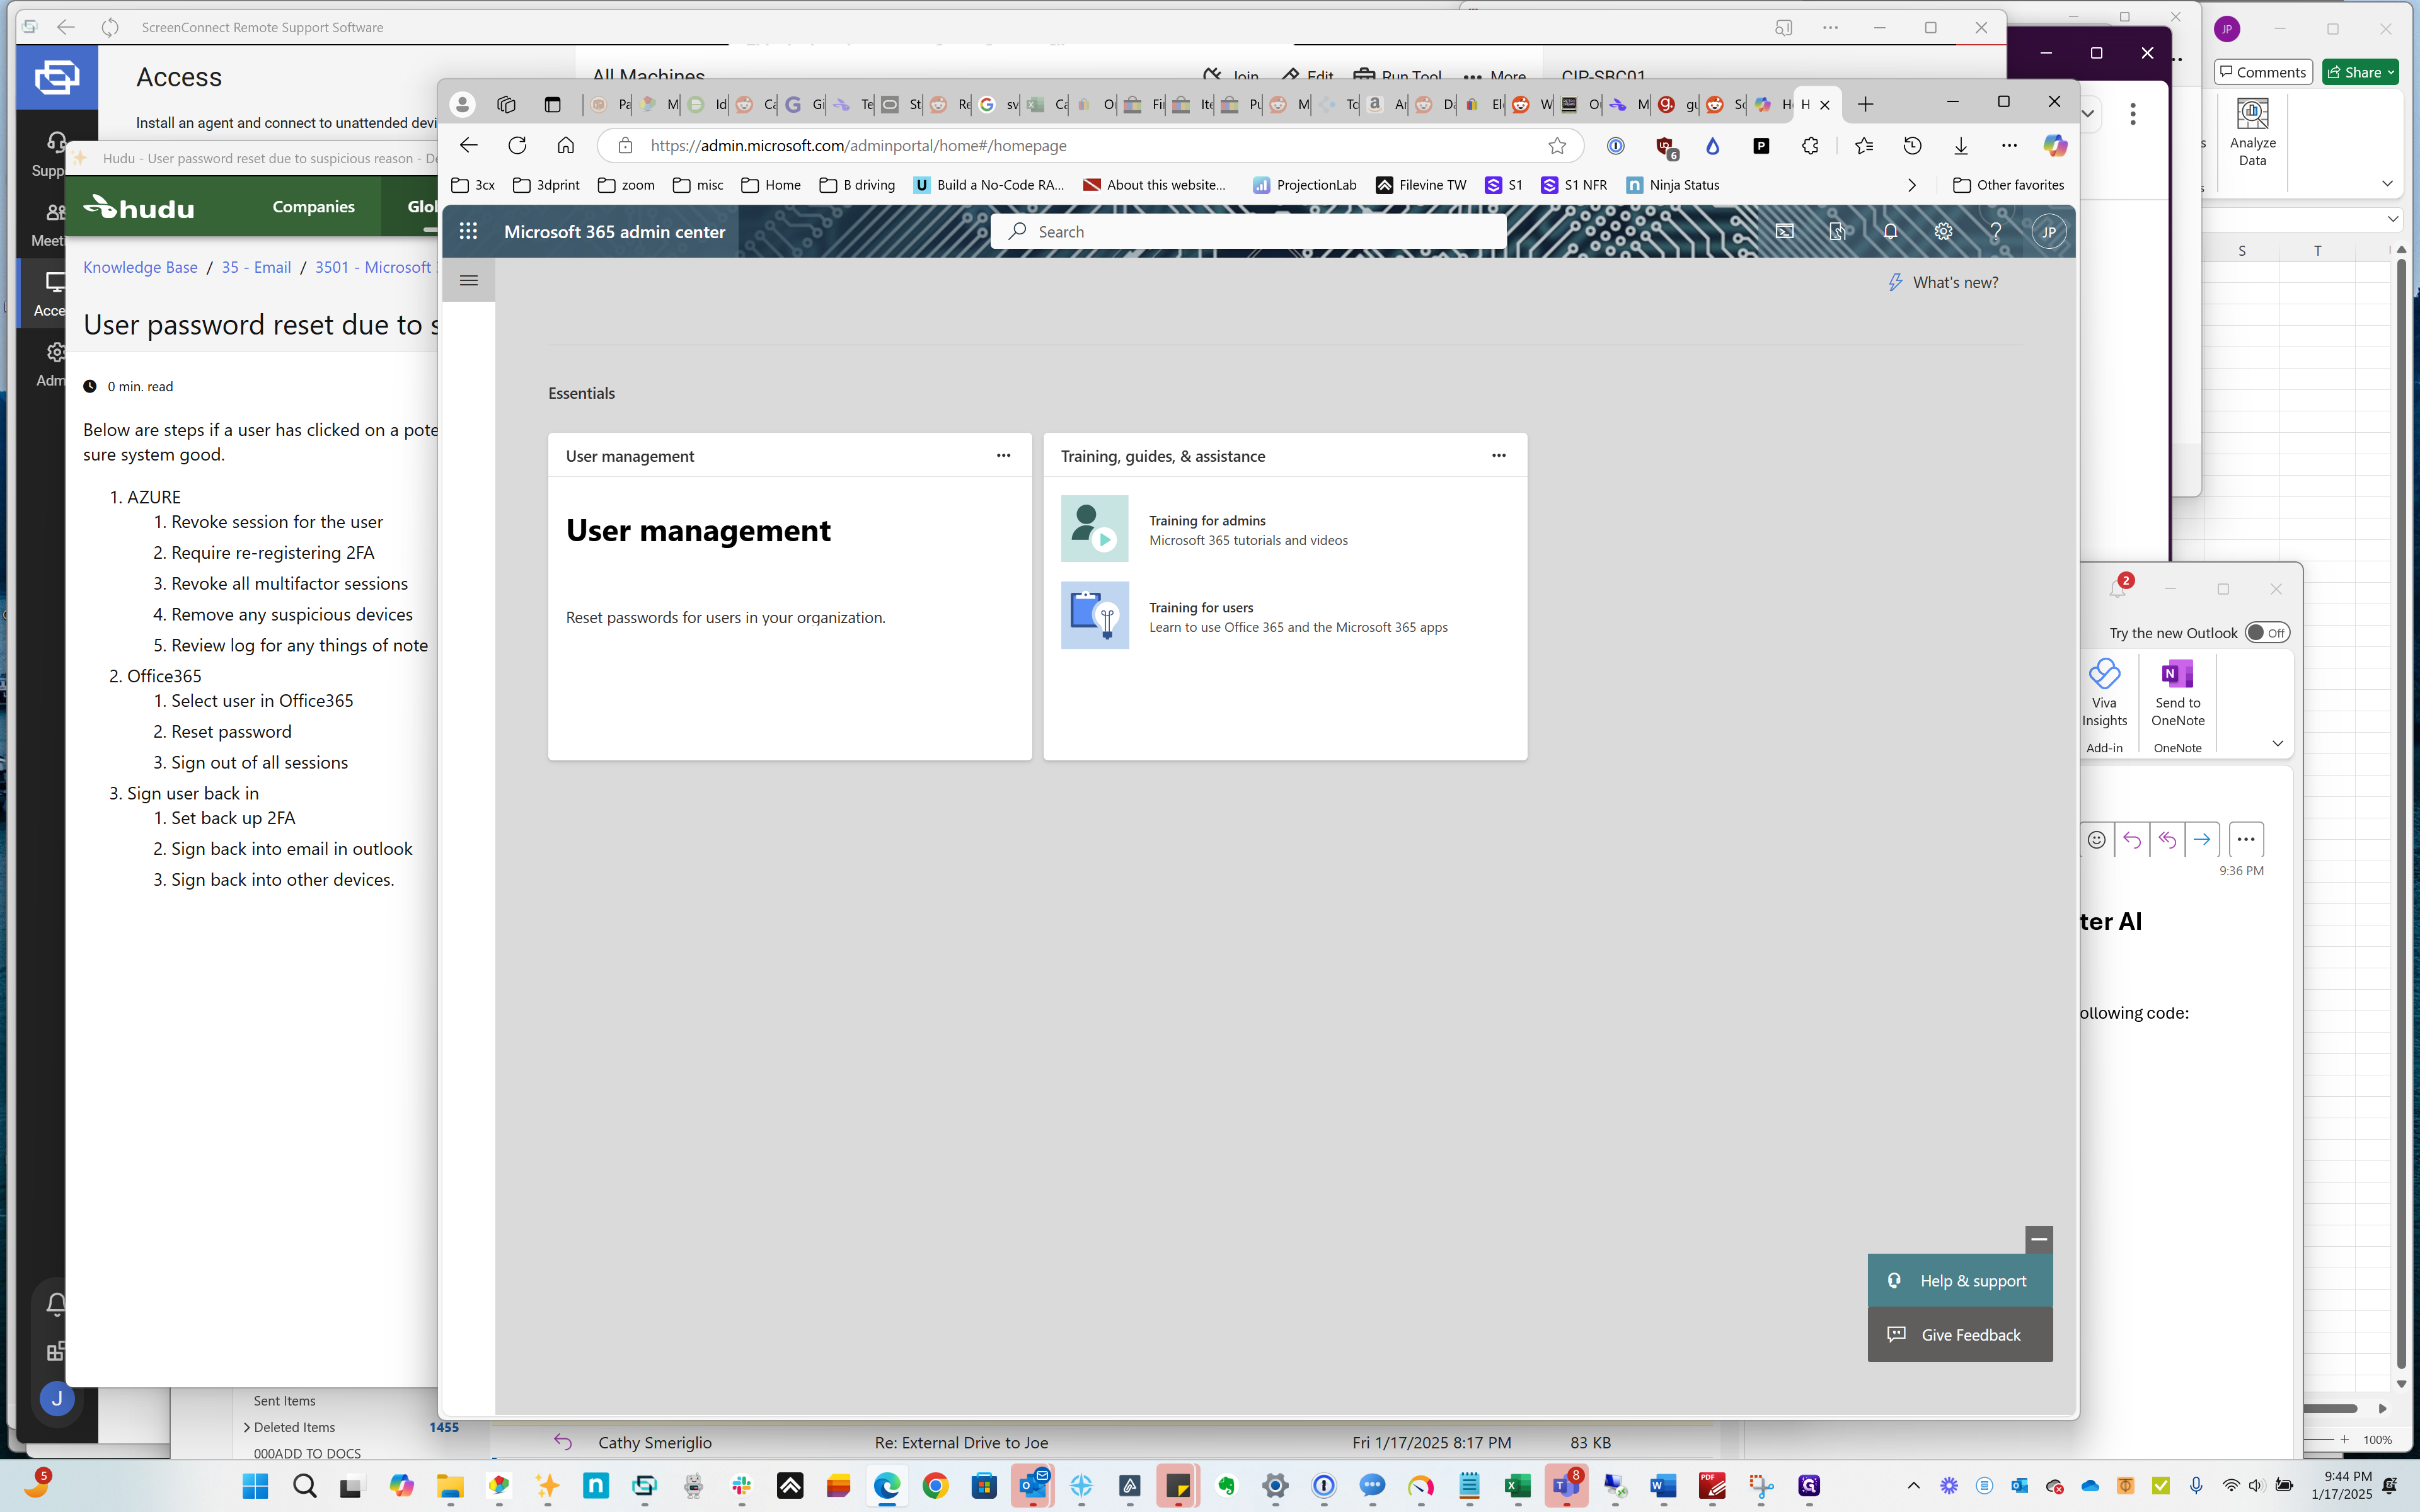Screen dimensions: 2420x1512
Task: Open the 3cx favorites folder
Action: (x=474, y=185)
